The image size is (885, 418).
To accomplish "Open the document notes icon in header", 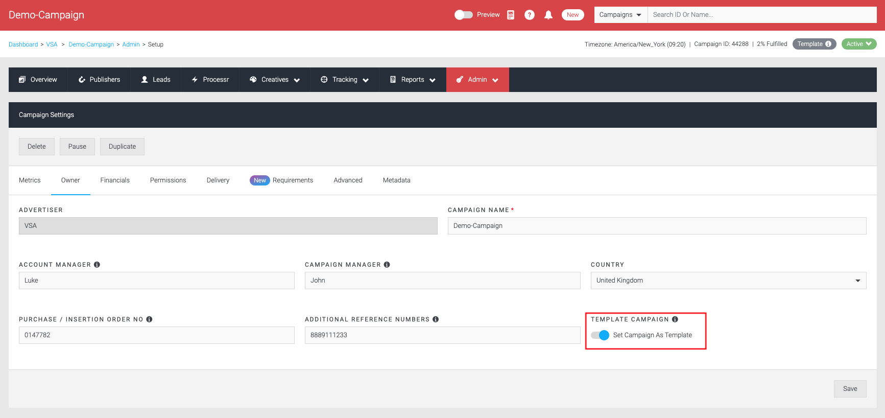I will 511,15.
